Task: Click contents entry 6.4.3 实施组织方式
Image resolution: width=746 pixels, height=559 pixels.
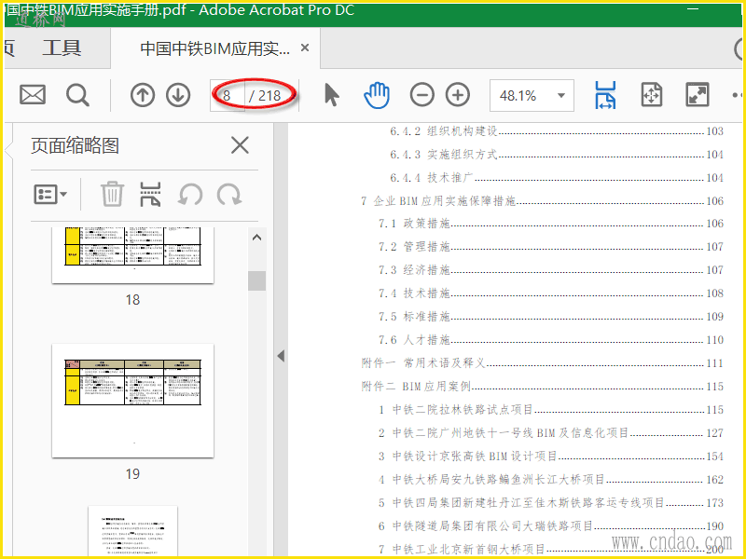Action: (x=556, y=155)
